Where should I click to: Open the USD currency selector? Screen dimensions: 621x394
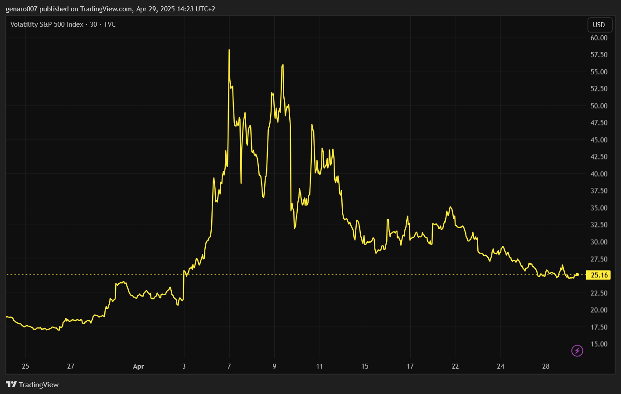pyautogui.click(x=599, y=25)
